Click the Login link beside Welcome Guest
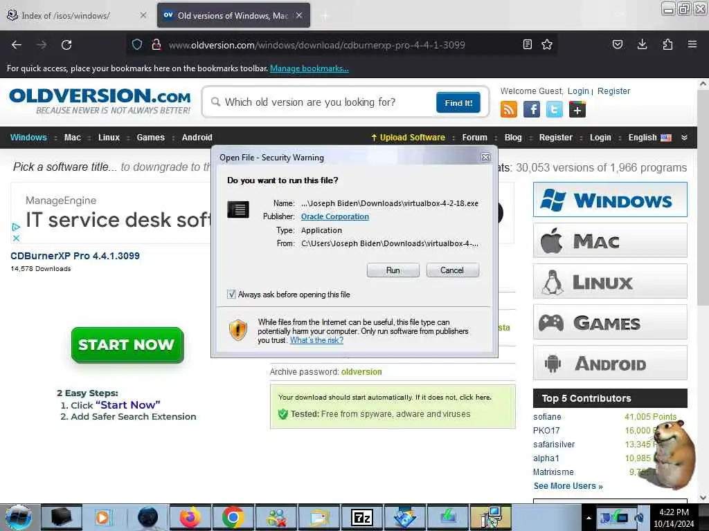 pos(578,91)
